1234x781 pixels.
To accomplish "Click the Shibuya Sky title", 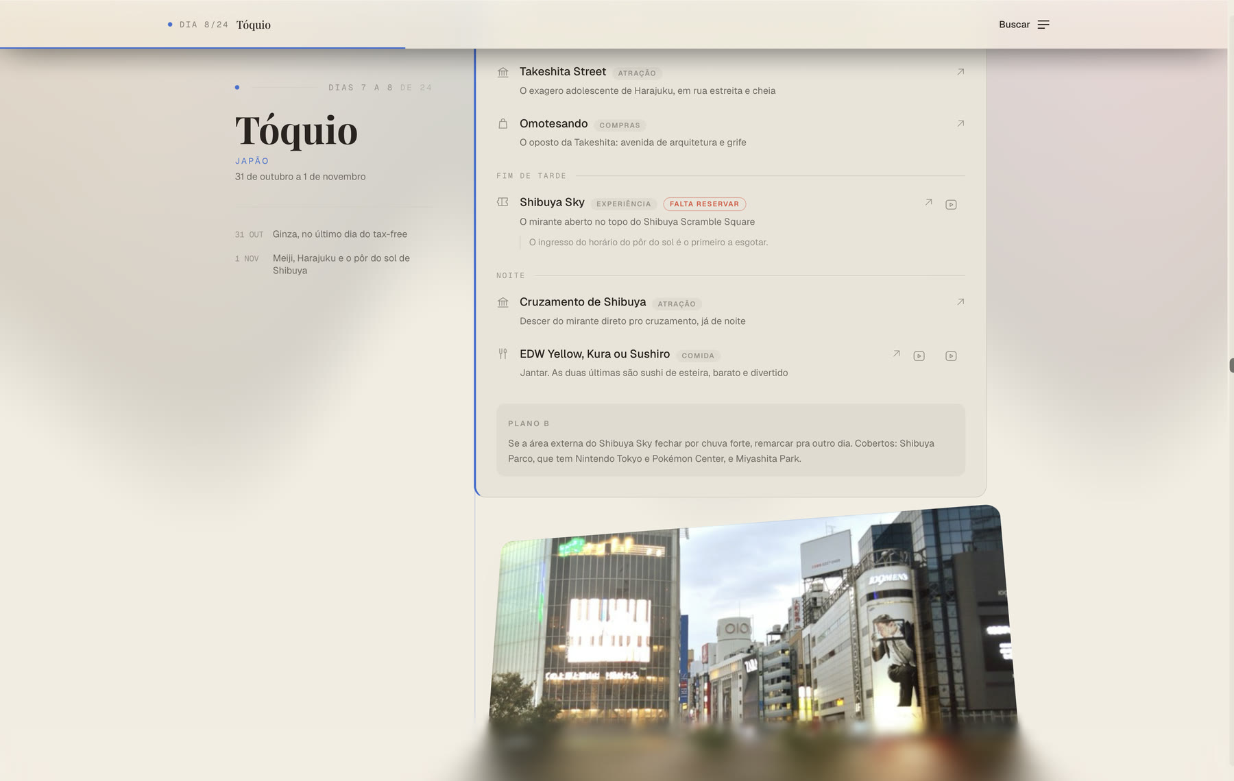I will 552,203.
